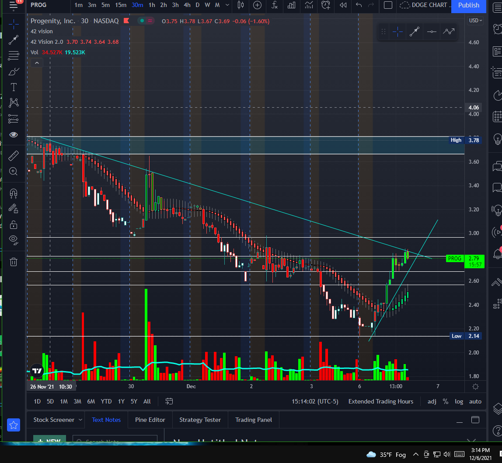Open the USD currency dropdown

pos(475,21)
